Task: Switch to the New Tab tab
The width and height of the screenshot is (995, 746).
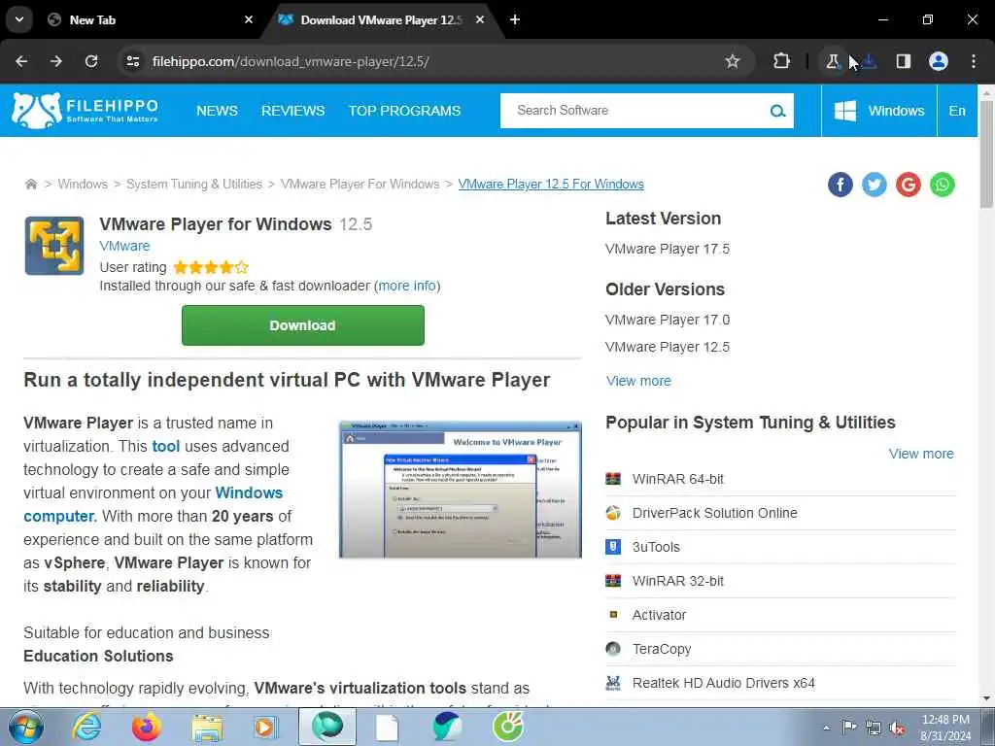Action: coord(149,19)
